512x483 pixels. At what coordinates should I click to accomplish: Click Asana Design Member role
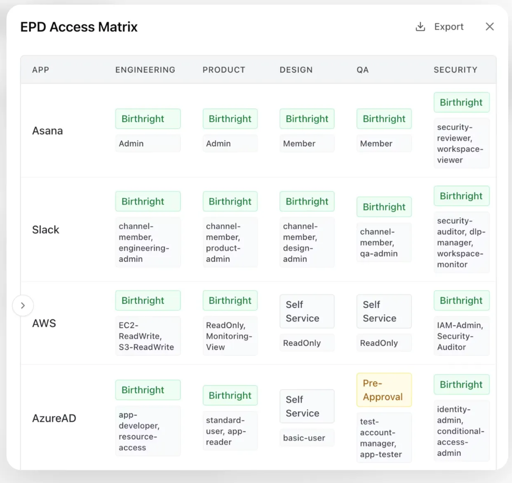(x=307, y=143)
